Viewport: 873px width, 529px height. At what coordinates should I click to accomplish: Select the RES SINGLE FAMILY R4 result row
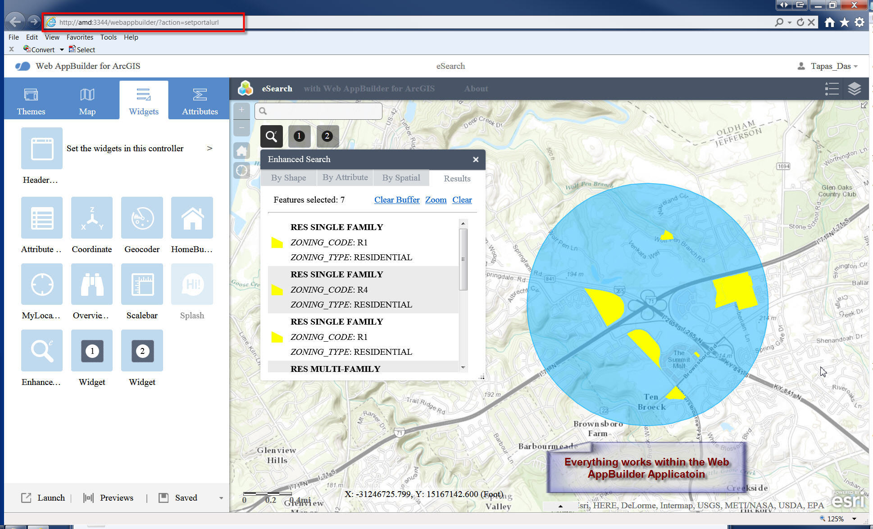pyautogui.click(x=363, y=289)
